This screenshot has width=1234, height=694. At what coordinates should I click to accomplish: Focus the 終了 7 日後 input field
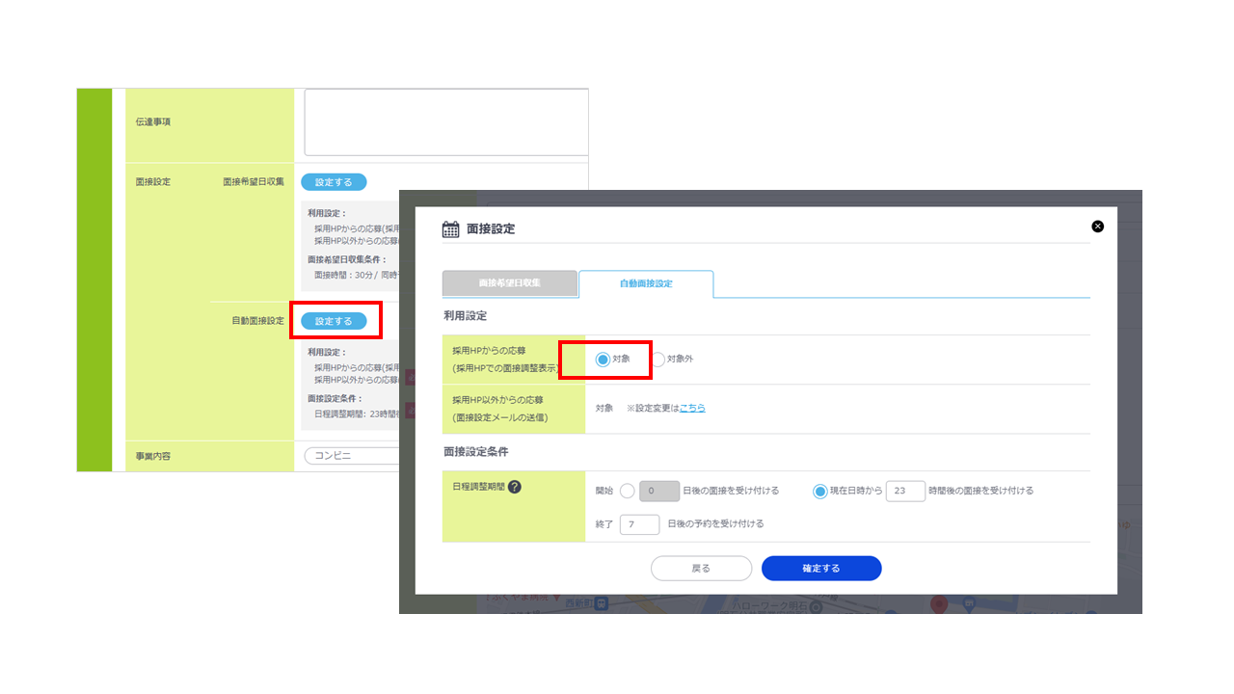[x=639, y=524]
